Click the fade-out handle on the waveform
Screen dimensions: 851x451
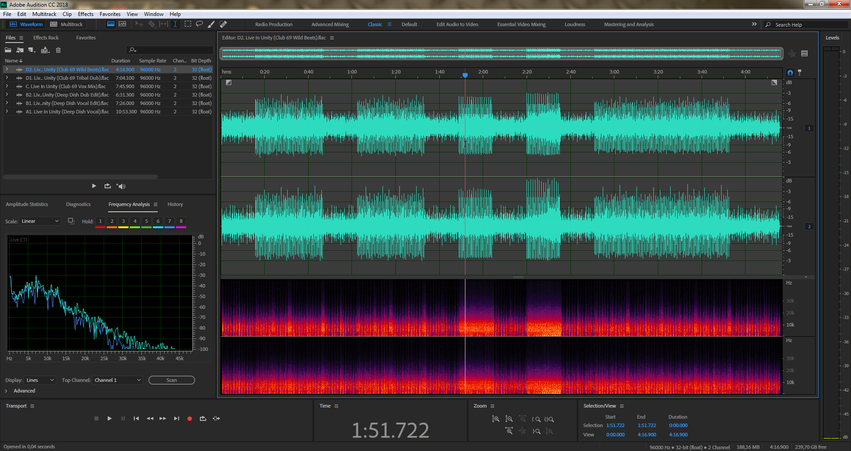click(774, 82)
